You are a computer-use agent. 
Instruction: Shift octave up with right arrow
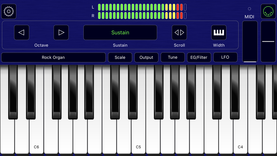pos(61,32)
